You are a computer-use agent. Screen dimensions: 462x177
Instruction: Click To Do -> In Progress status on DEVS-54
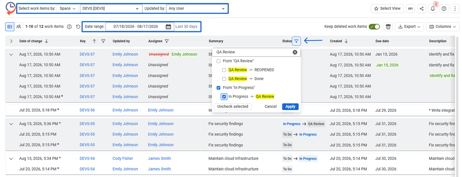(300, 159)
